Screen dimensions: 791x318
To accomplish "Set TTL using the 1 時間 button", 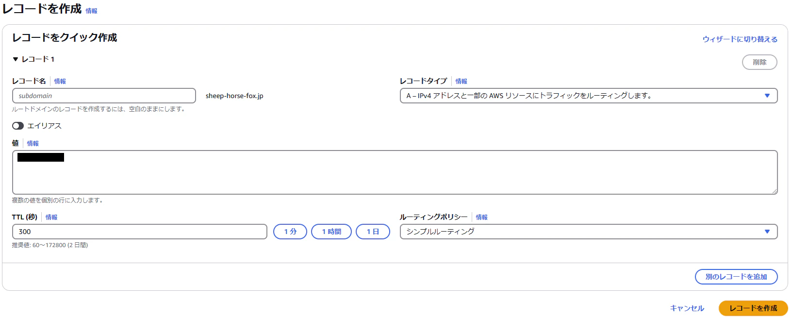I will (x=331, y=232).
